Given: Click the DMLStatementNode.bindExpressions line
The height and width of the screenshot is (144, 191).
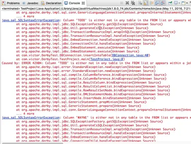Looking at the screenshot, I should (x=93, y=94).
